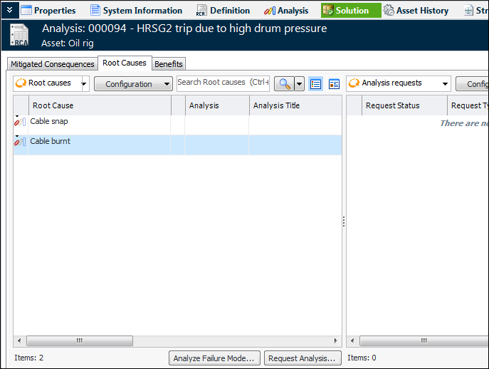Click the Analysis requests refresh icon
Image resolution: width=489 pixels, height=369 pixels.
pos(354,83)
